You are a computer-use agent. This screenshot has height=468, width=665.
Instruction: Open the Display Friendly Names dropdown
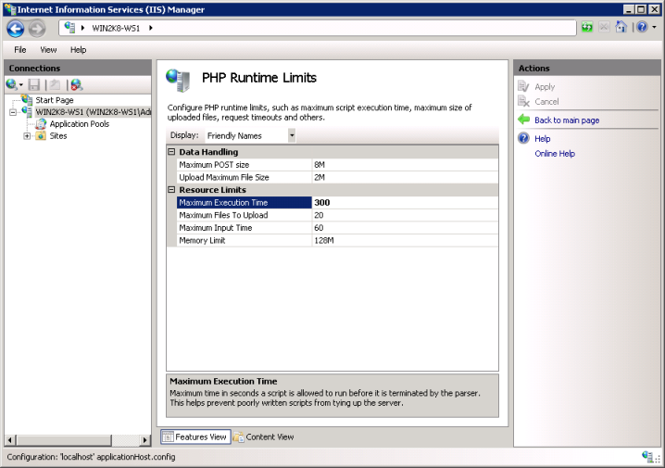pos(292,135)
